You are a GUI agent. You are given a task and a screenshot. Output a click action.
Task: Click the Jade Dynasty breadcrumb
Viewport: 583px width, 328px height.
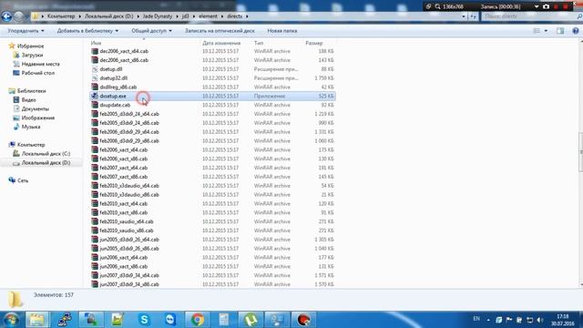(158, 16)
